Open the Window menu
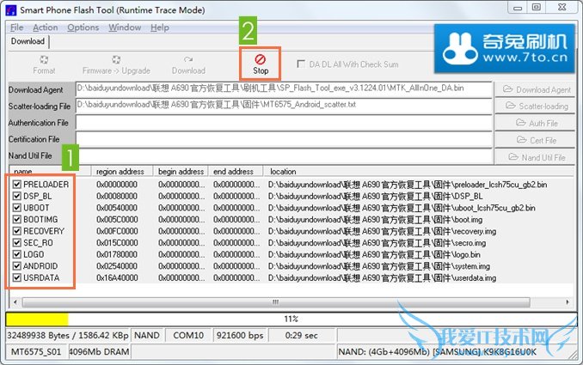The height and width of the screenshot is (365, 583). [x=125, y=27]
